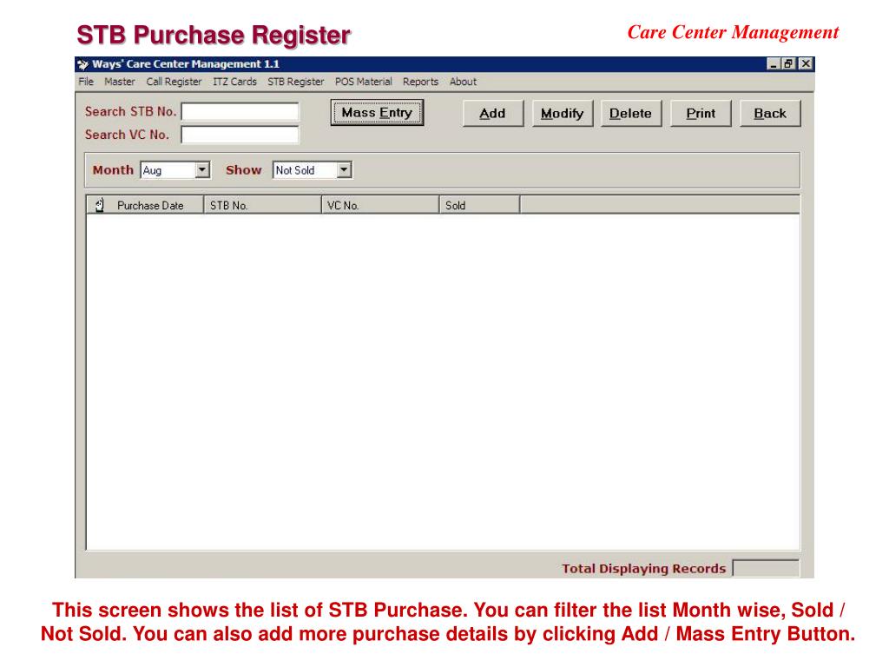Open the POS Material menu

[363, 82]
